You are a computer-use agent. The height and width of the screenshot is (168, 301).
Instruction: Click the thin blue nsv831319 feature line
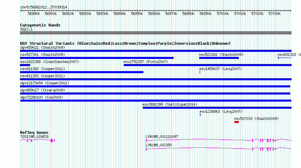click(285, 58)
